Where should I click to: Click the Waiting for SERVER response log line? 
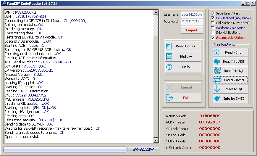pyautogui.click(x=52, y=128)
